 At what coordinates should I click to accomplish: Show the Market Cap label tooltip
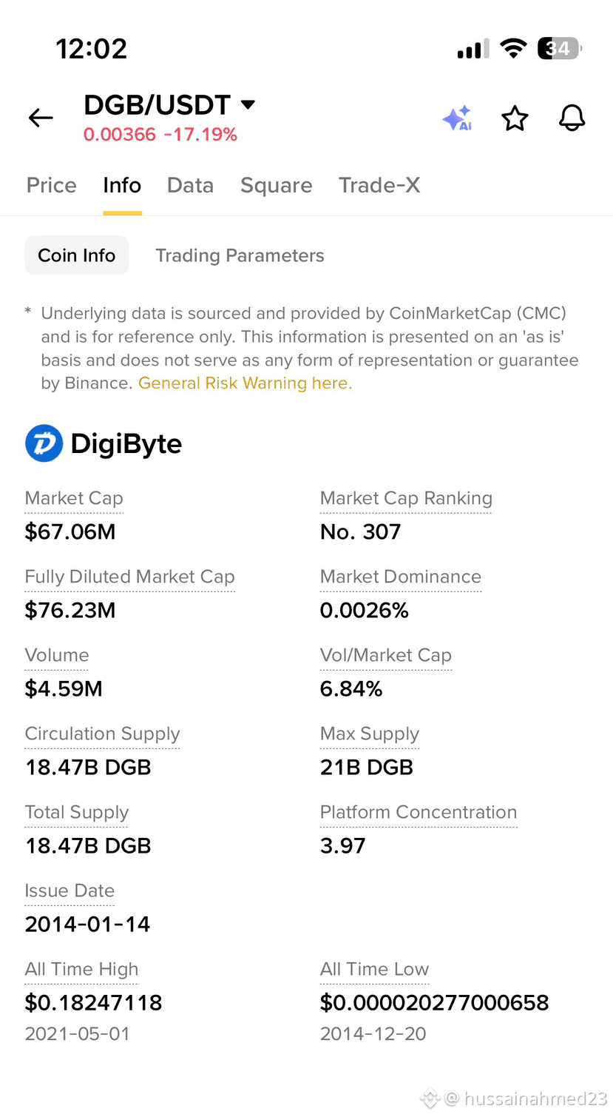74,498
